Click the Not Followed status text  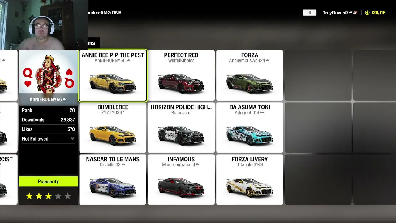(35, 139)
